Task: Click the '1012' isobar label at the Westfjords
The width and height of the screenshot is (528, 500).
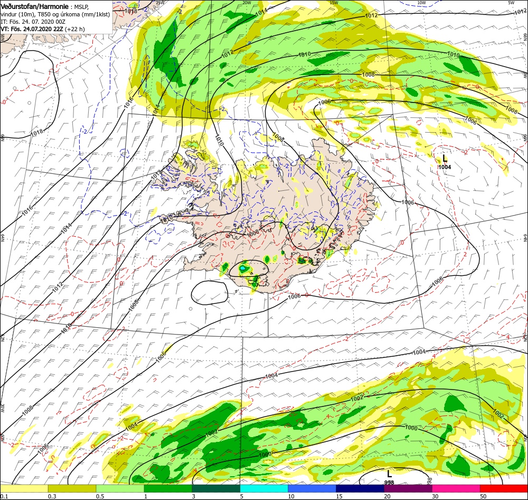Action: (157, 175)
